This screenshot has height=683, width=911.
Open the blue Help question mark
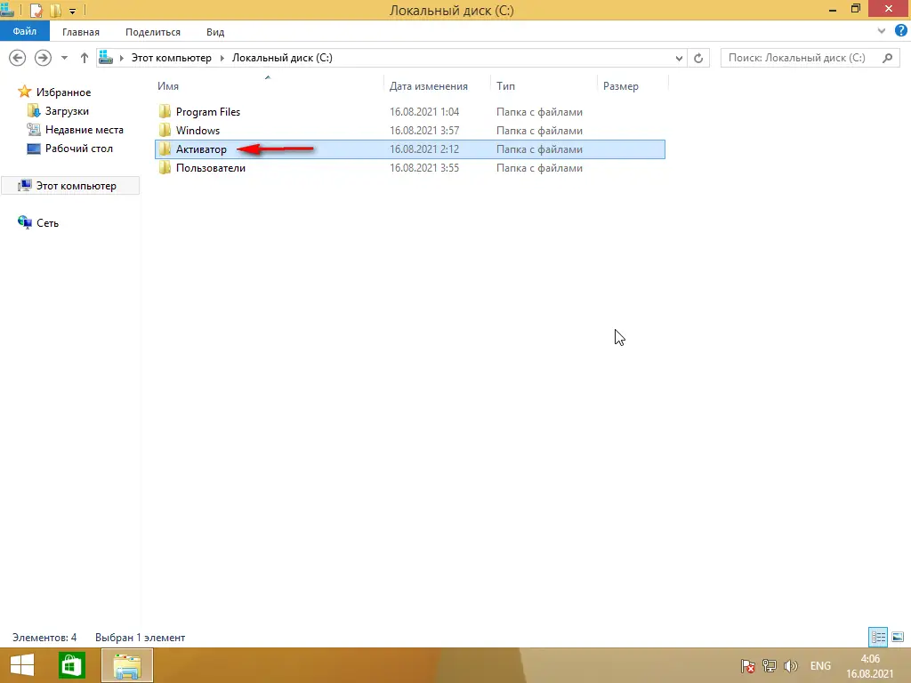(900, 31)
